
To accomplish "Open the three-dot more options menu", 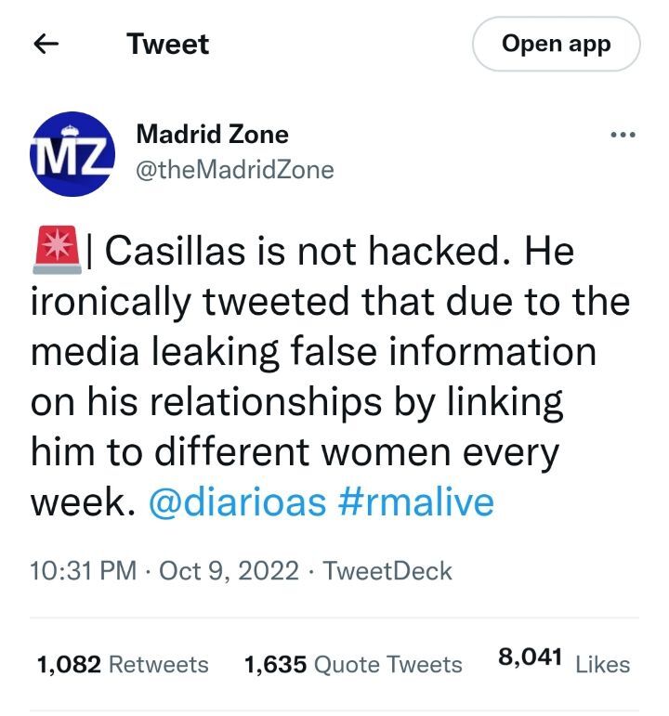I will (623, 136).
